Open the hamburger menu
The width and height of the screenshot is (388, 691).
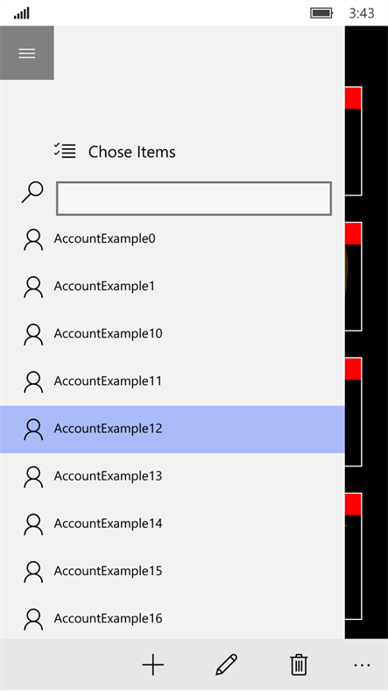click(x=27, y=53)
